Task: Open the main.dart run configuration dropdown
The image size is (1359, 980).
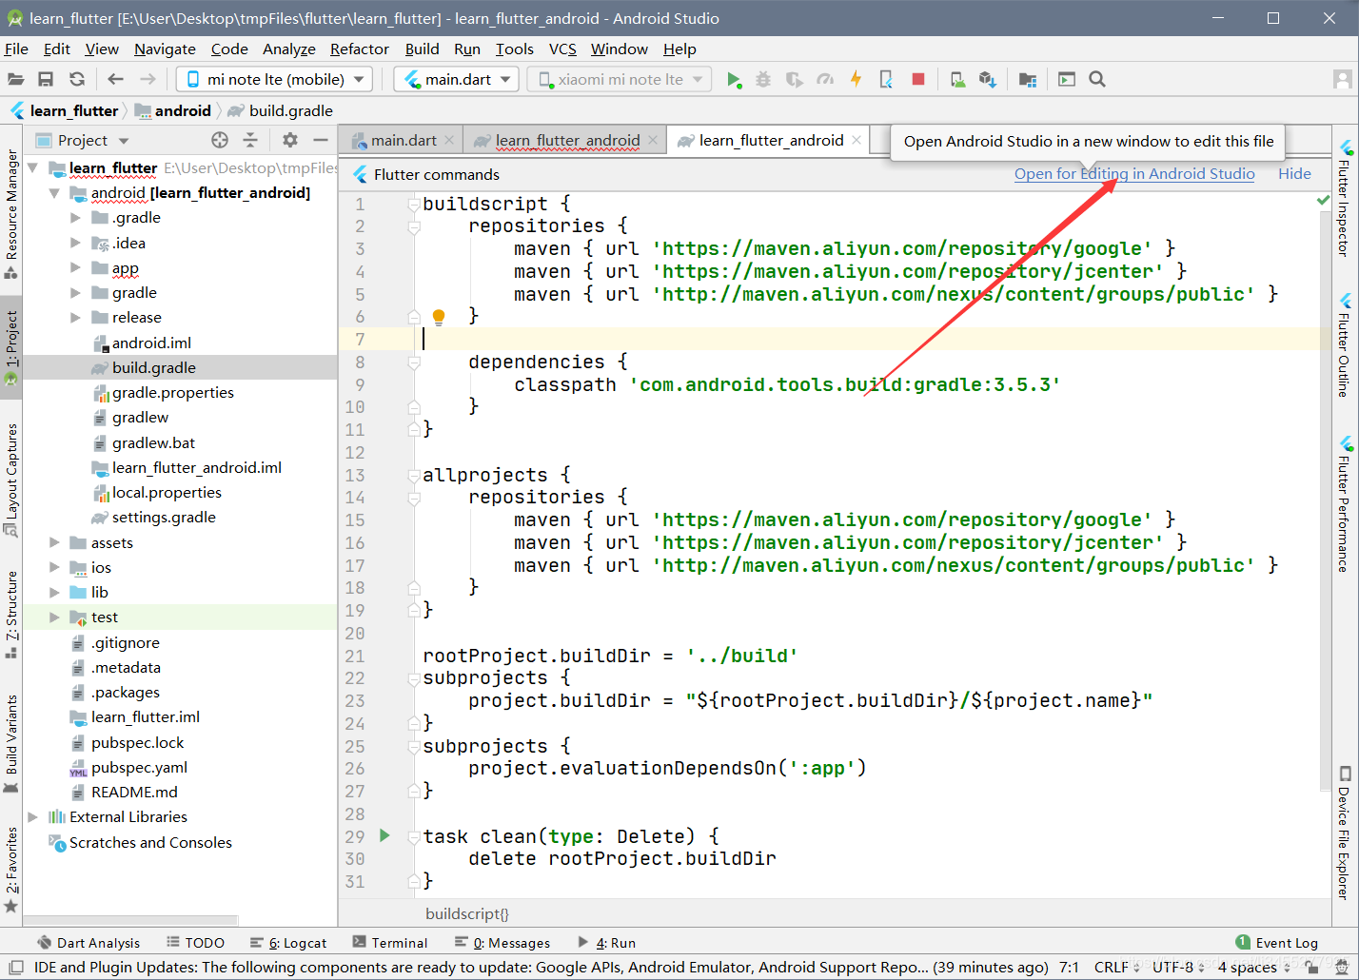Action: [457, 80]
